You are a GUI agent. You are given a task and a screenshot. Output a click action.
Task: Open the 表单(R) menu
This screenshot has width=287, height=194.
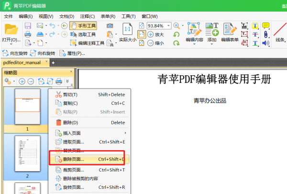pos(108,16)
